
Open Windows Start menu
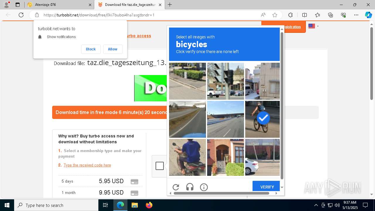click(7, 205)
